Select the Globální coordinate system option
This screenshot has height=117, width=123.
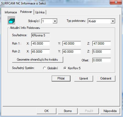pyautogui.click(x=44, y=68)
